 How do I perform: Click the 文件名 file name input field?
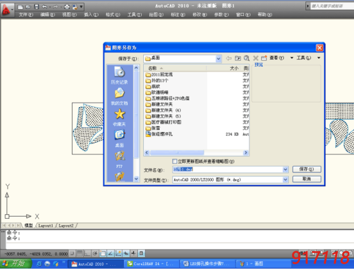coord(227,169)
